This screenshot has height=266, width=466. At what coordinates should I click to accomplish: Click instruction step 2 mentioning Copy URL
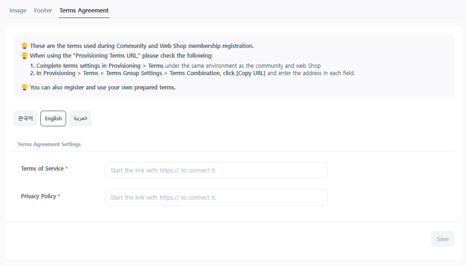click(192, 73)
